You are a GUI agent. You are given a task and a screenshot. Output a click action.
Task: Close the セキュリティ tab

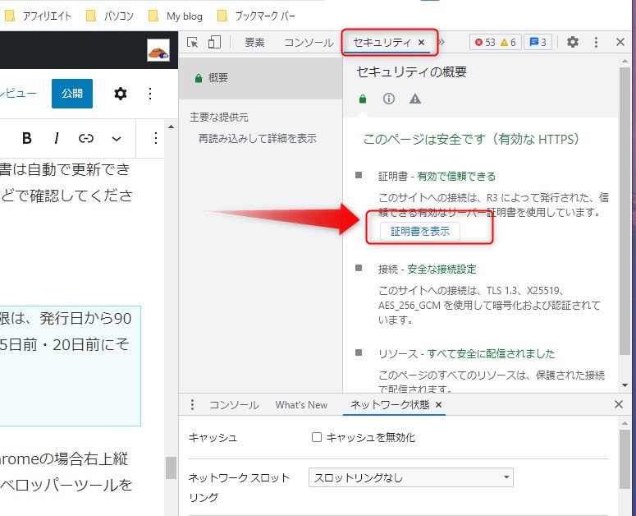[x=422, y=42]
